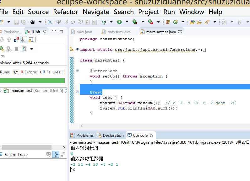Open the Project menu
The width and height of the screenshot is (250, 181).
coord(149,12)
